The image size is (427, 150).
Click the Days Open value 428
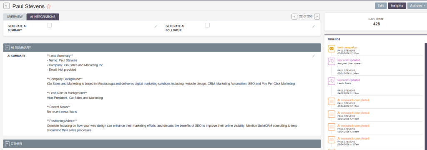point(377,24)
